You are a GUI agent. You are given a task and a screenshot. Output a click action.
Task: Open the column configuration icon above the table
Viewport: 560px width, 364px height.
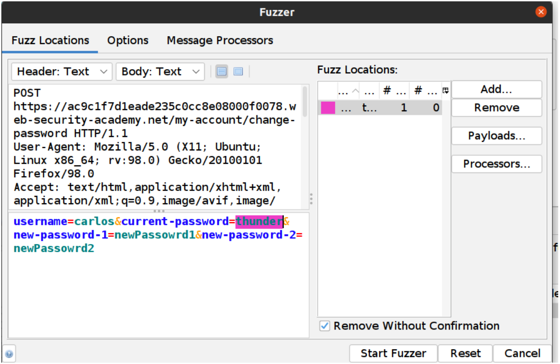click(x=445, y=90)
